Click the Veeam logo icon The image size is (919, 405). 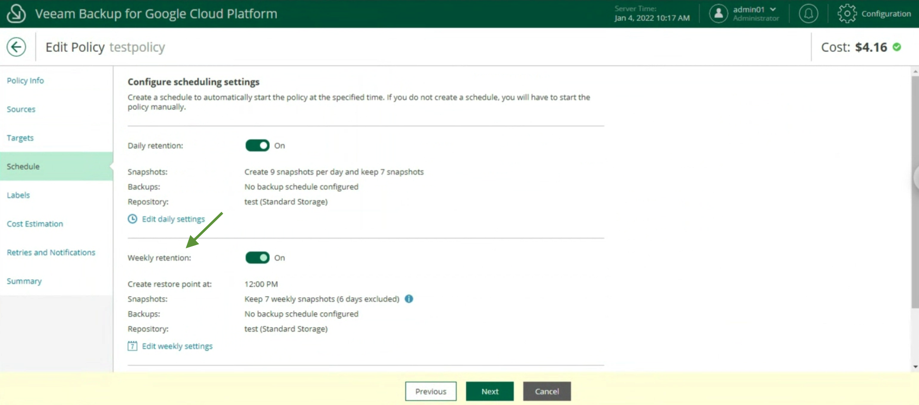point(16,14)
